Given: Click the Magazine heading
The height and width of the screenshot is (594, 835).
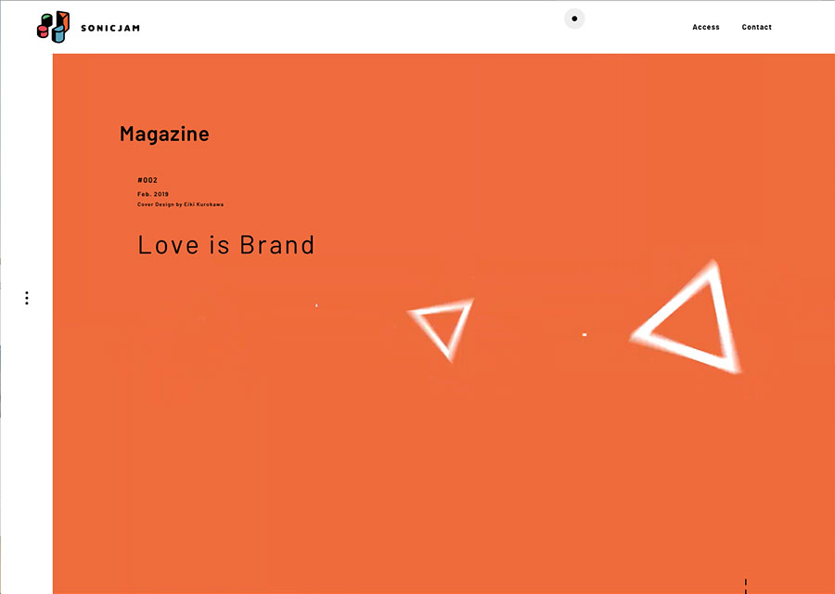Looking at the screenshot, I should pyautogui.click(x=164, y=134).
